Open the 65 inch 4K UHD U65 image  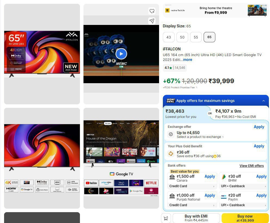(x=42, y=54)
